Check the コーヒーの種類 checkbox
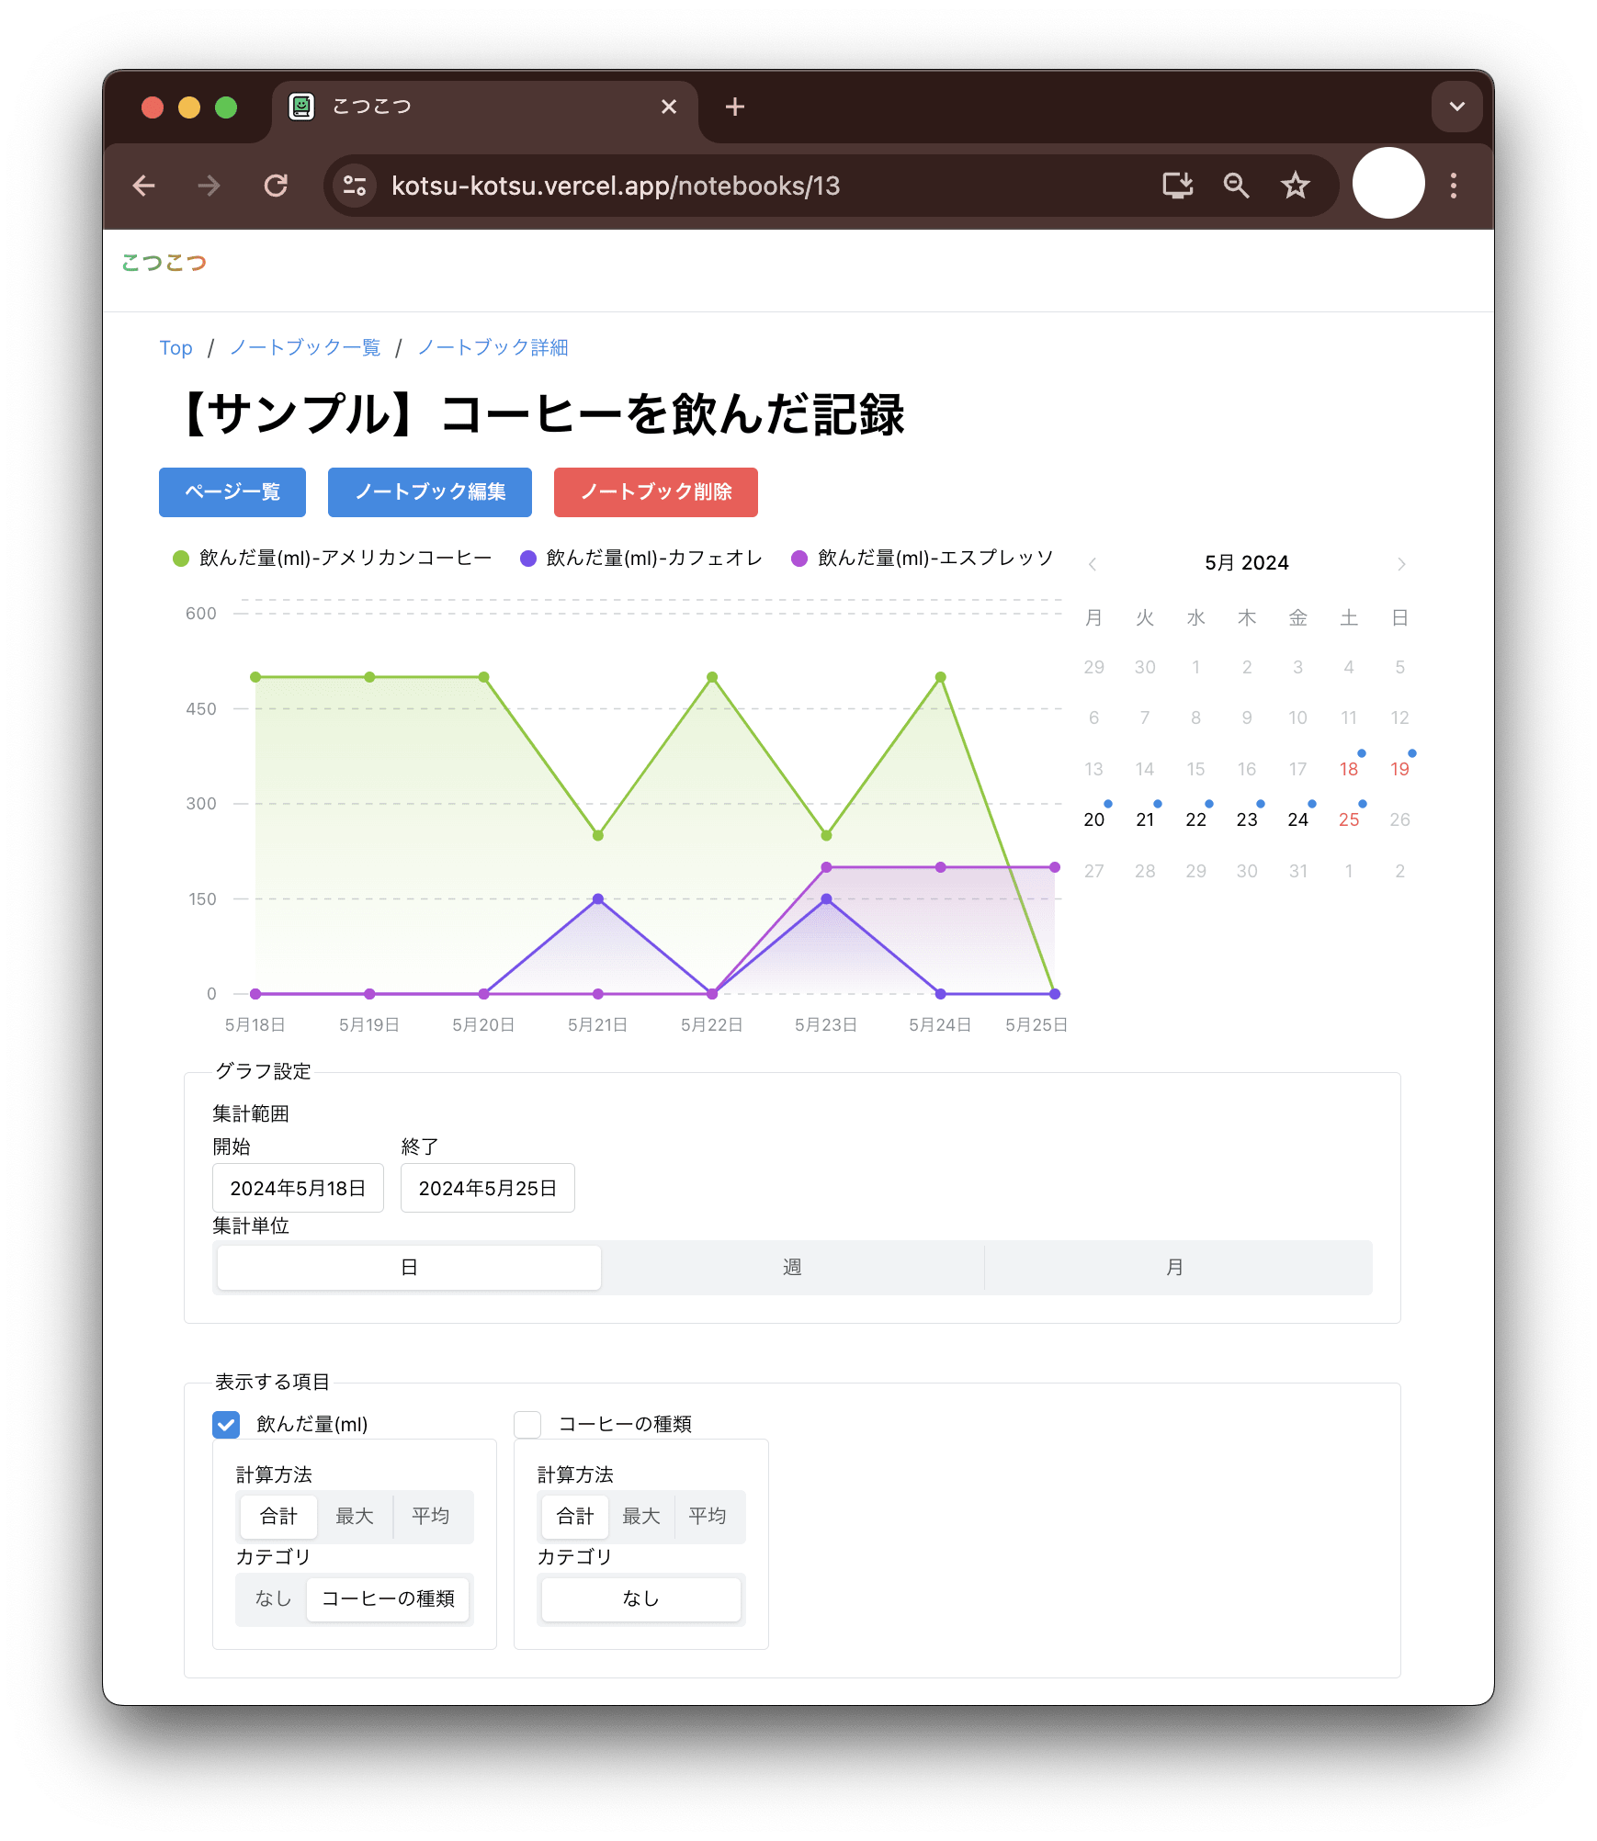Screen dimensions: 1597x1841 (527, 1425)
